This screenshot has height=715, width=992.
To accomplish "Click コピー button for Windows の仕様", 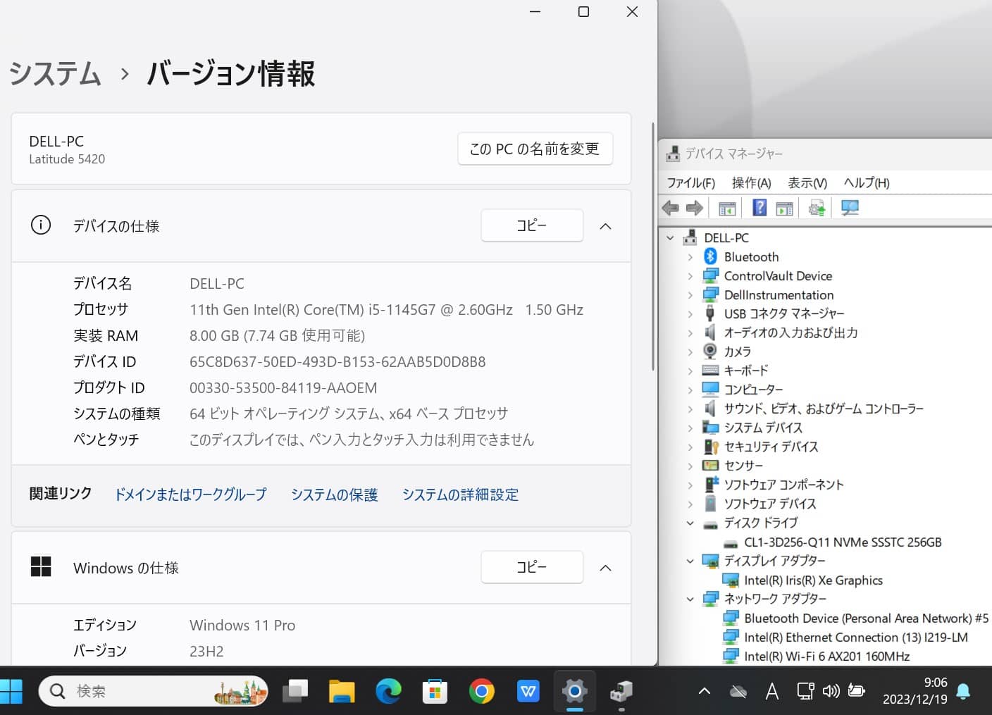I will (x=532, y=567).
